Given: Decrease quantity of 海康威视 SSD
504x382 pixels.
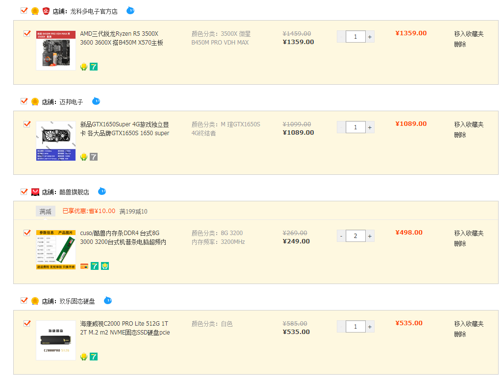Looking at the screenshot, I should pos(341,327).
